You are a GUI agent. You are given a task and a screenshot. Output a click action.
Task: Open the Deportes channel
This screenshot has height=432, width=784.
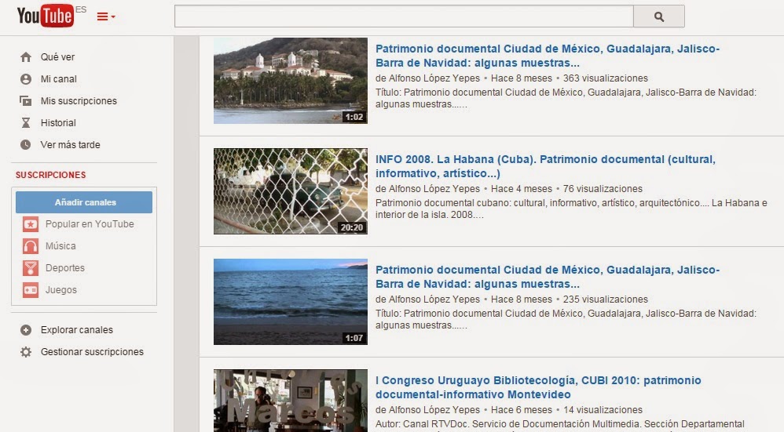65,268
